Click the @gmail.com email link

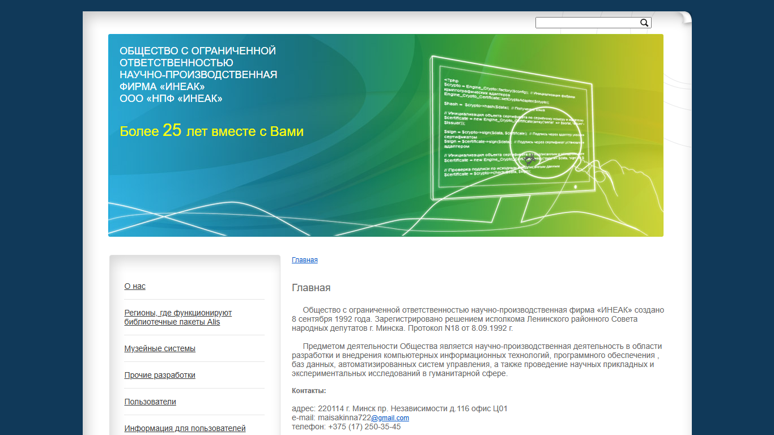pos(390,418)
